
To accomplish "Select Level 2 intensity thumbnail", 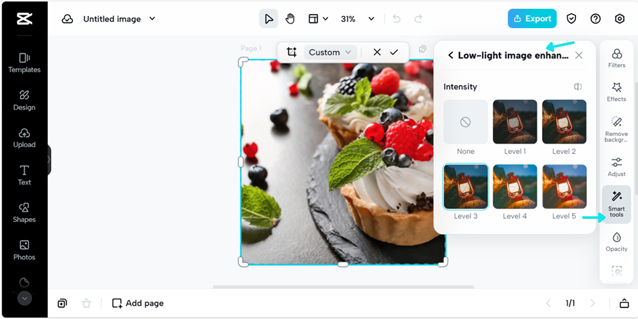I will (565, 122).
